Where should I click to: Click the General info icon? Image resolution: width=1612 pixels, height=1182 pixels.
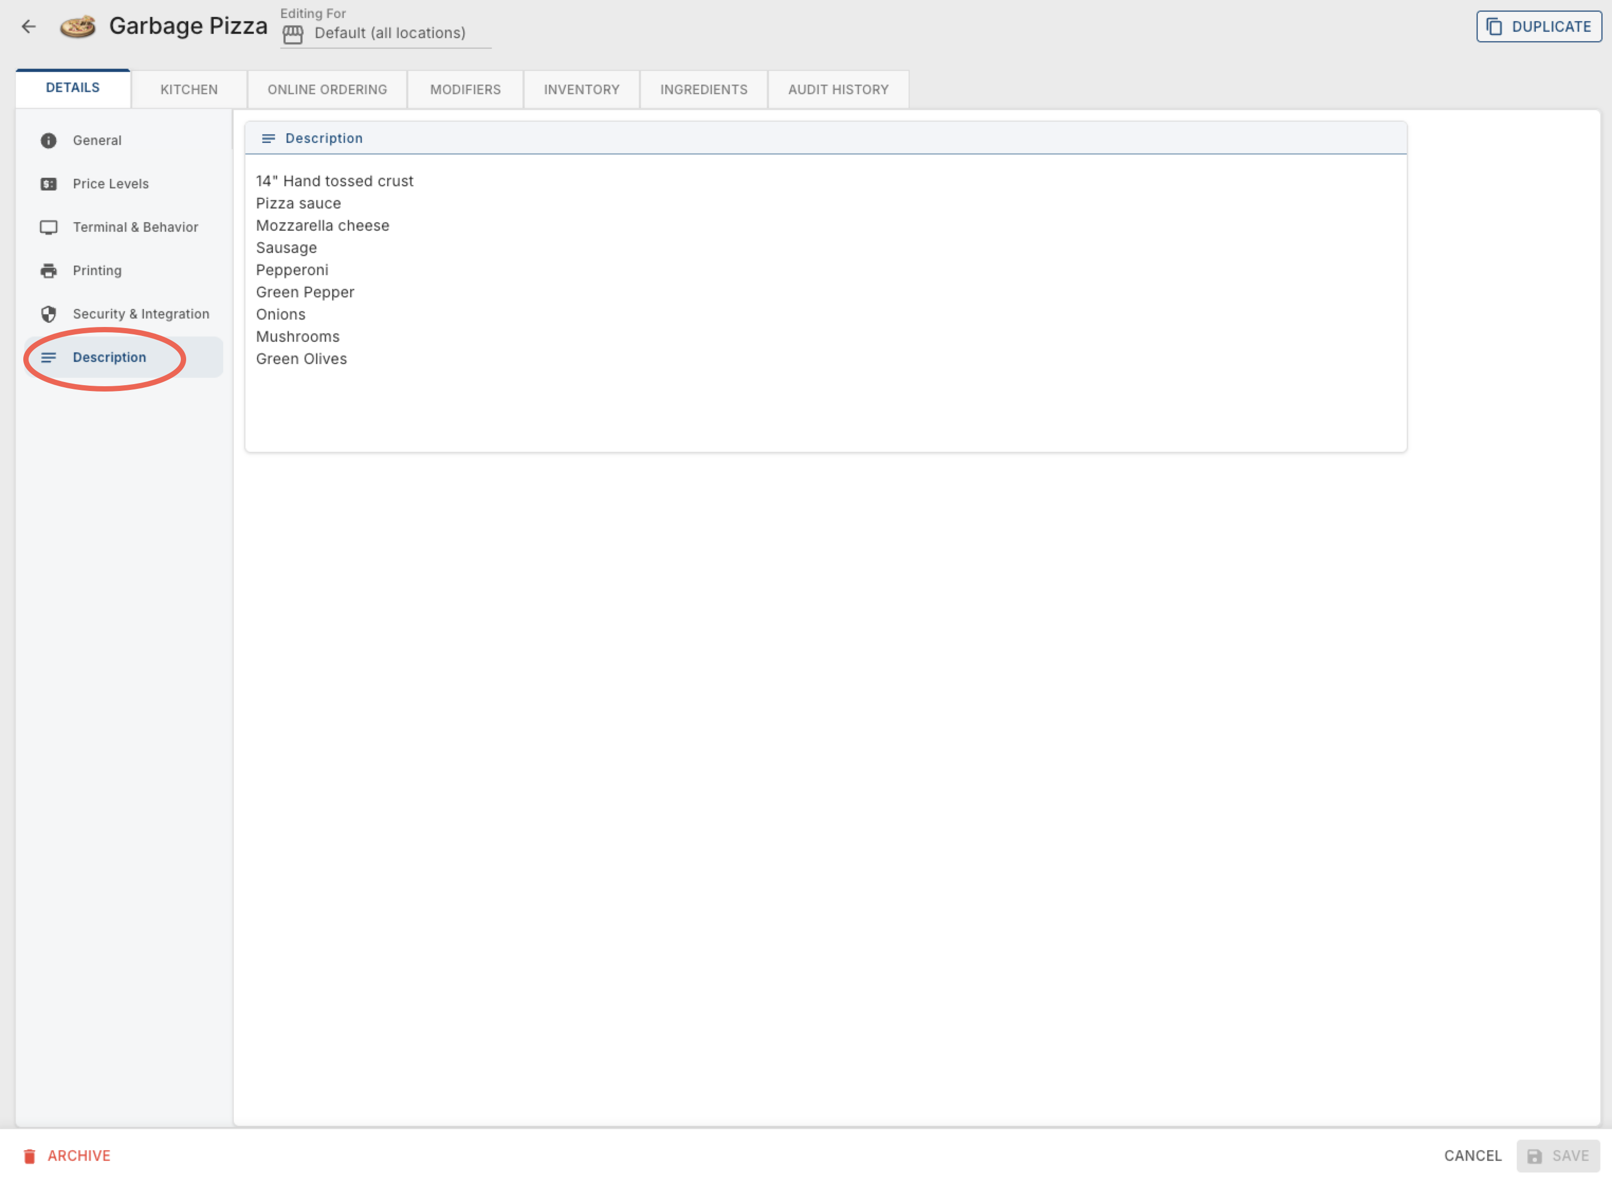click(49, 140)
